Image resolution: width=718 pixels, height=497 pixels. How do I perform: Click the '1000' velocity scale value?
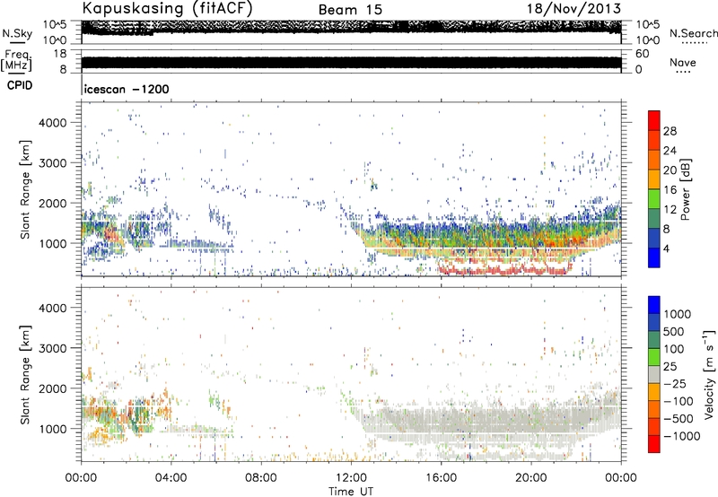pyautogui.click(x=678, y=314)
